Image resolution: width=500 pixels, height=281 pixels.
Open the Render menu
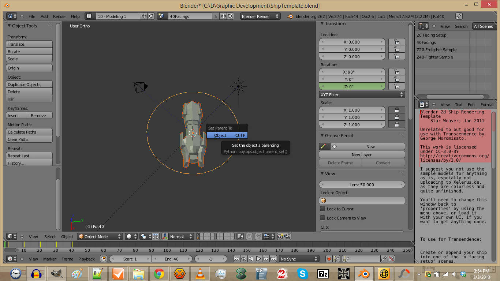coord(60,16)
